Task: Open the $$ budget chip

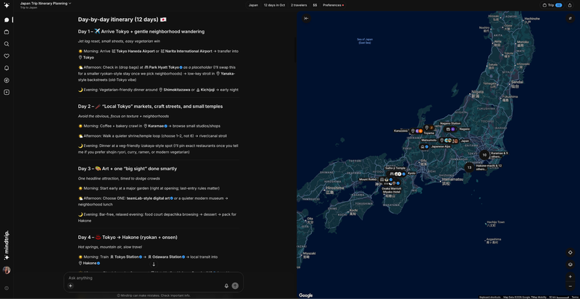Action: coord(315,5)
